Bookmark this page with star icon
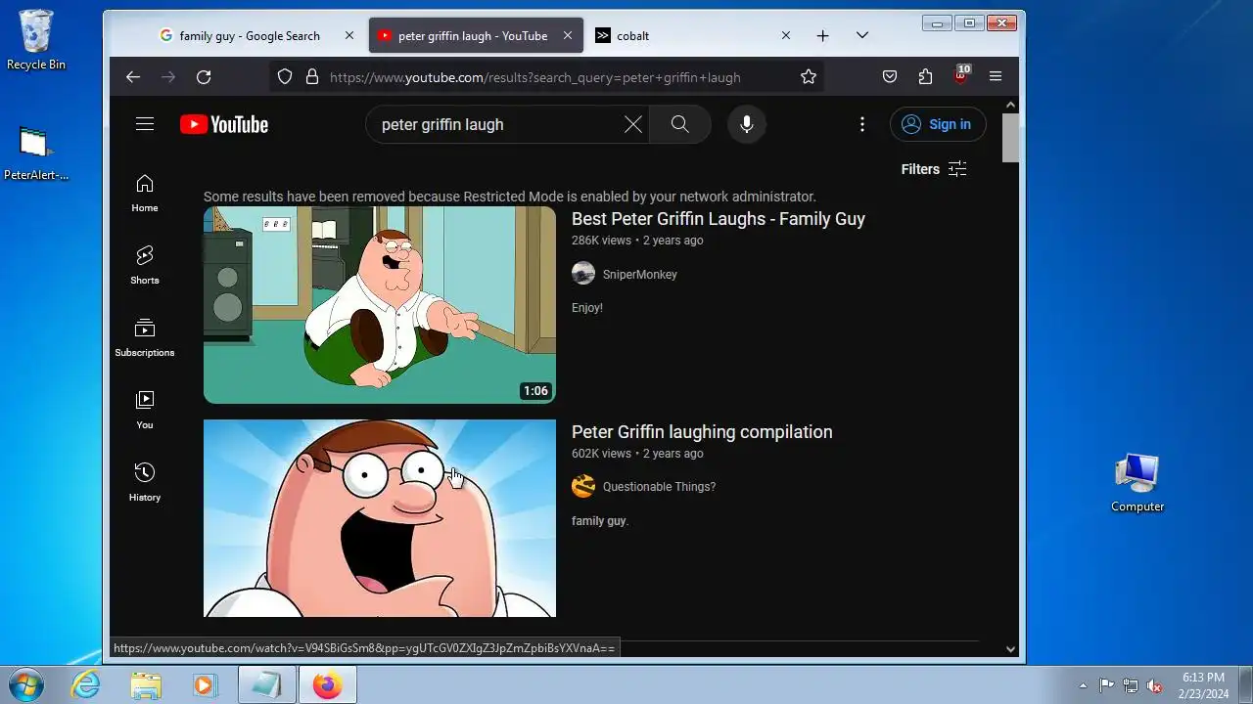The width and height of the screenshot is (1253, 704). click(x=809, y=76)
